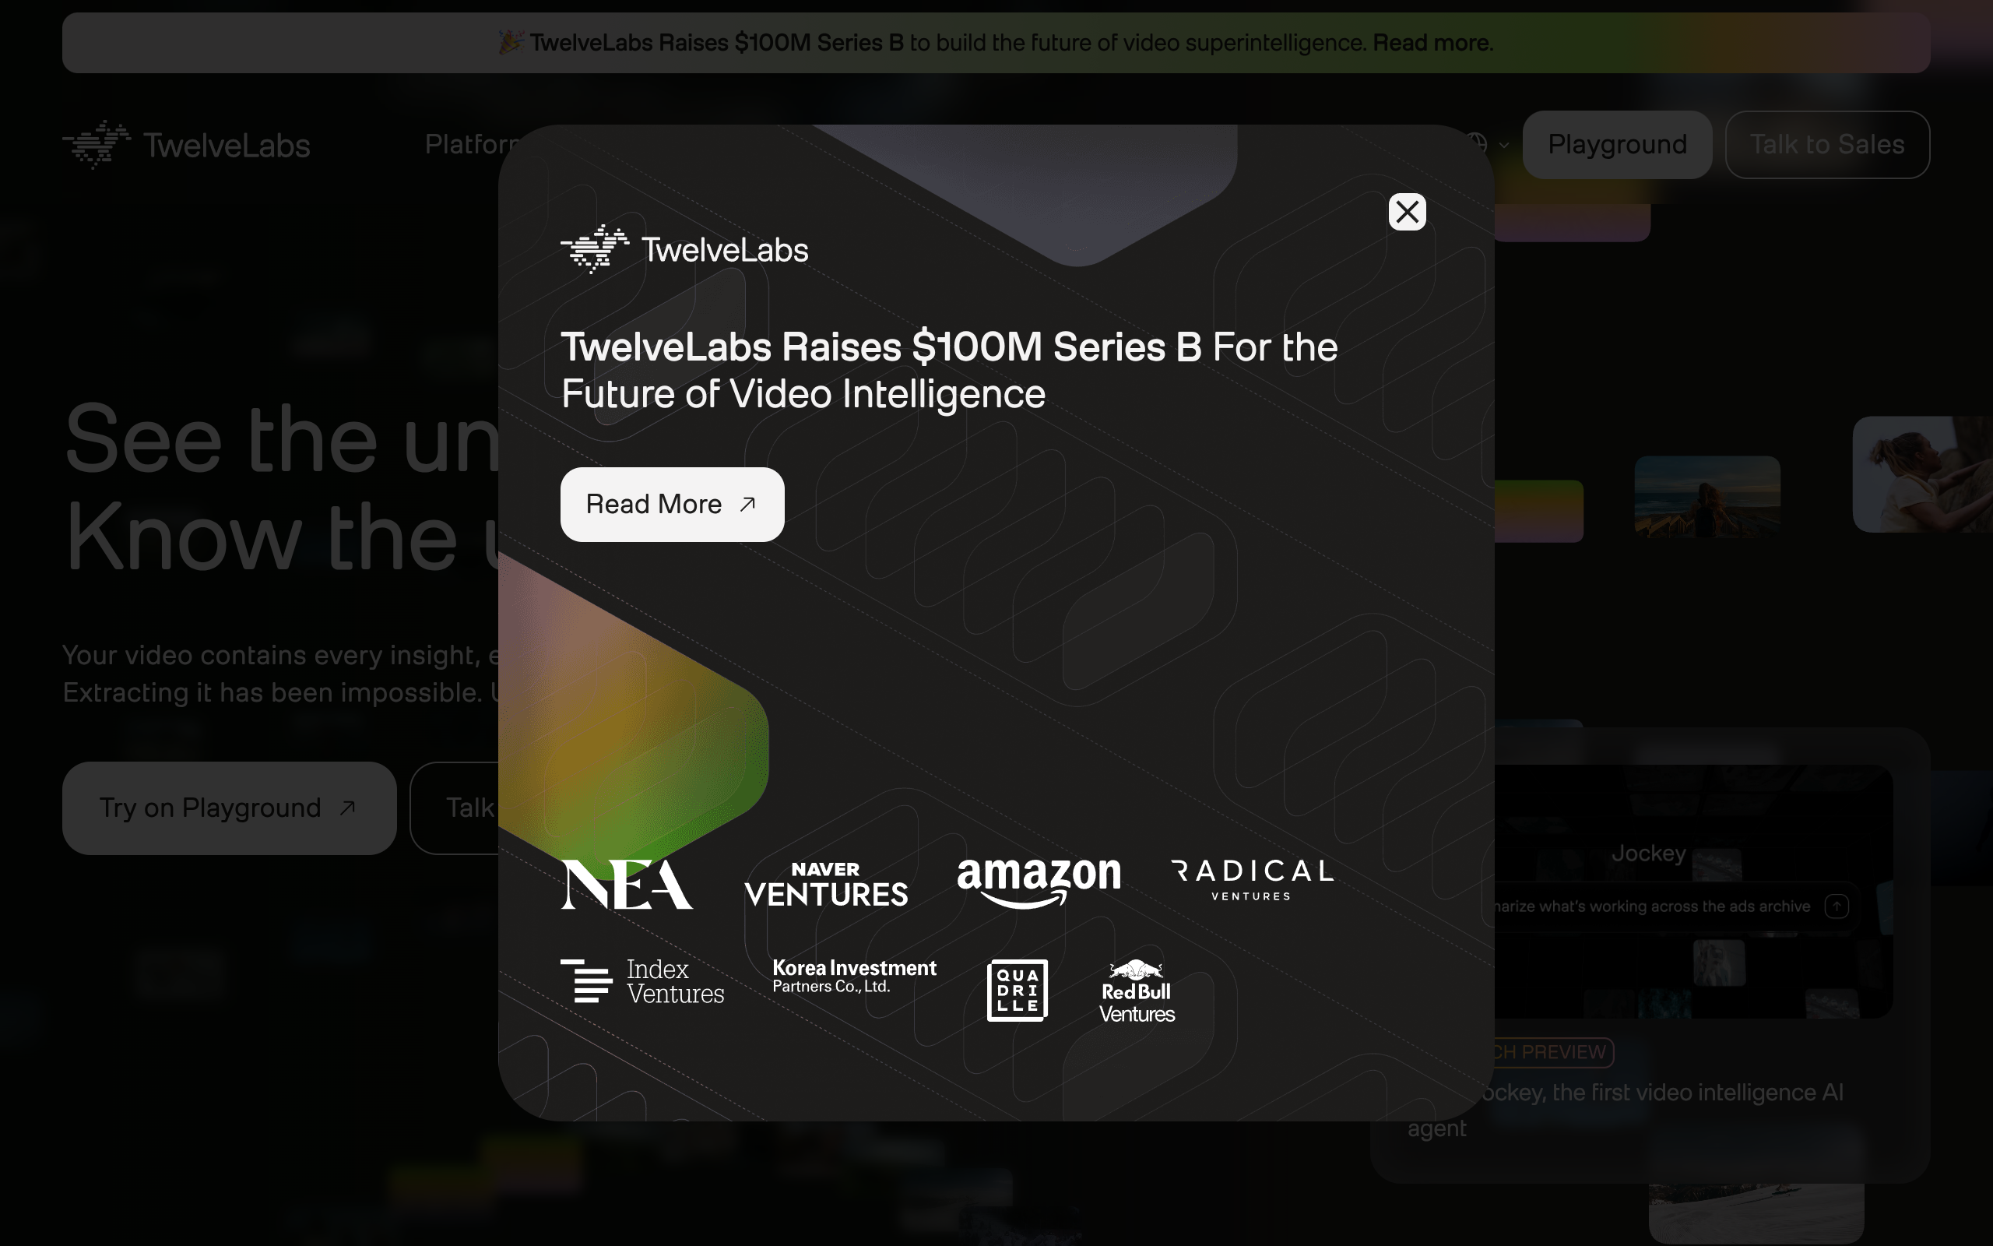Screen dimensions: 1993x1246
Task: Expand the language globe dropdown chevron
Action: coord(1504,145)
